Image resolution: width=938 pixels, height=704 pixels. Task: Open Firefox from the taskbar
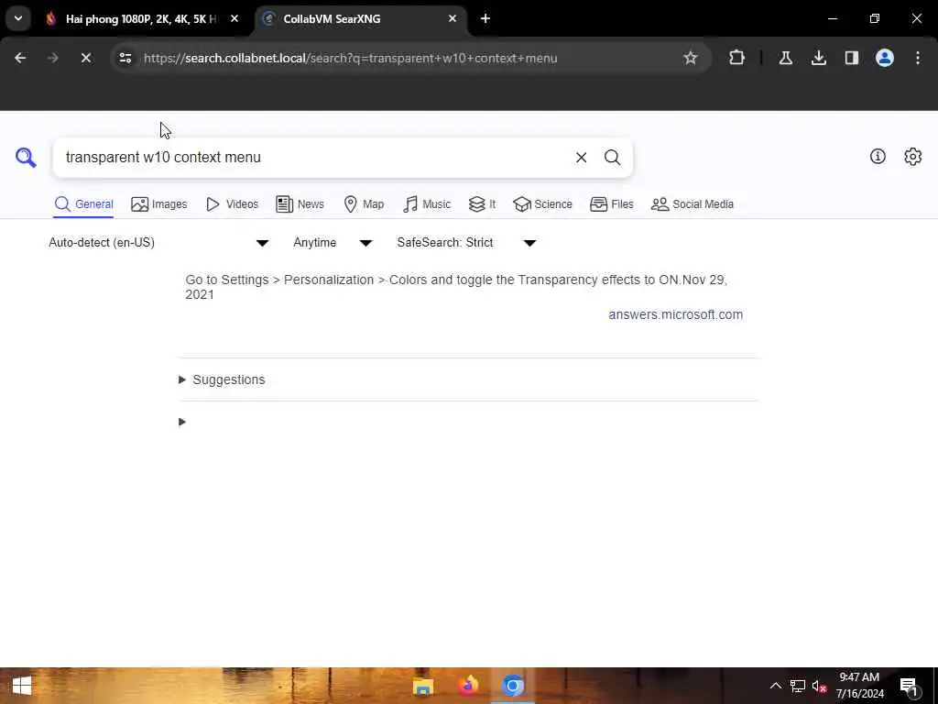(x=468, y=686)
